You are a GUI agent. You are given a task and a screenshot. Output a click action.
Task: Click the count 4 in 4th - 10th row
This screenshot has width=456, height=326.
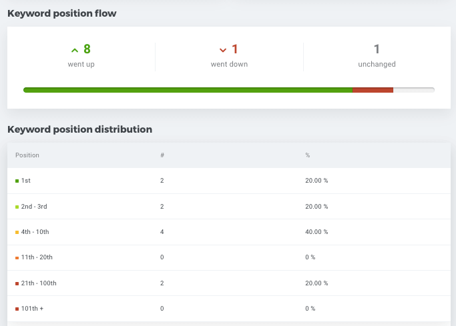[162, 231]
